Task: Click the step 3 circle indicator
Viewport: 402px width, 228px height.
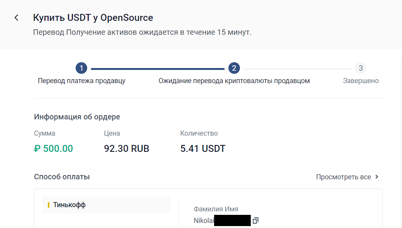Action: point(360,68)
